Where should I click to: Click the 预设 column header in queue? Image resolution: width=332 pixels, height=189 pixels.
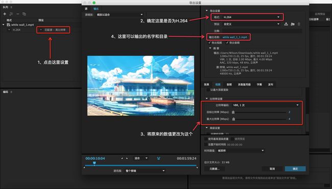click(41, 20)
